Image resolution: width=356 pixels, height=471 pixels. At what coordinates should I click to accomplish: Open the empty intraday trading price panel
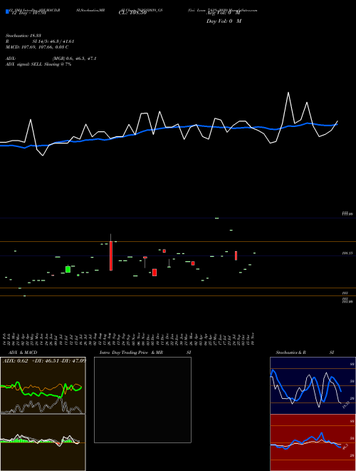(142, 400)
